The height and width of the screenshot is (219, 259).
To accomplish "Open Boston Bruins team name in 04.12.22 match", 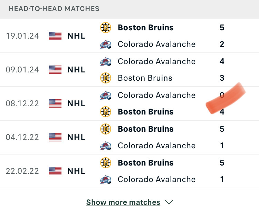I will tap(145, 129).
